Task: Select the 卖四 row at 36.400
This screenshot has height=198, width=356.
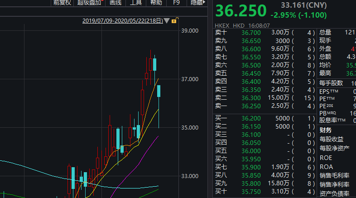Action: click(x=265, y=82)
